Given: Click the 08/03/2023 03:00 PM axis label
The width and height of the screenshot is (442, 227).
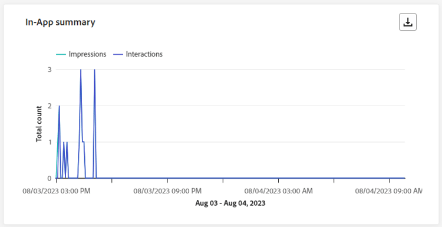Looking at the screenshot, I should [x=57, y=191].
